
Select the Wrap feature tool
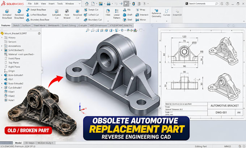tap(140, 10)
